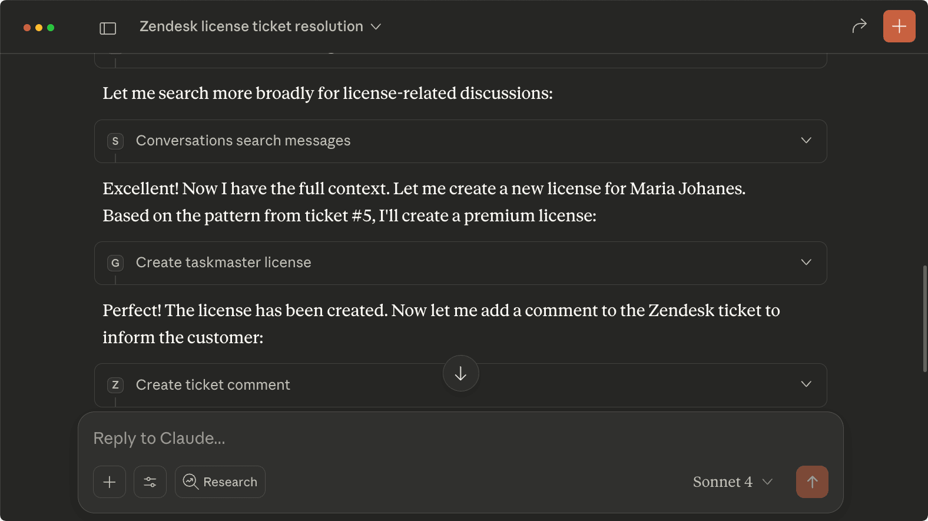Image resolution: width=928 pixels, height=521 pixels.
Task: Open Sonnet 4 model selector dropdown
Action: 733,482
